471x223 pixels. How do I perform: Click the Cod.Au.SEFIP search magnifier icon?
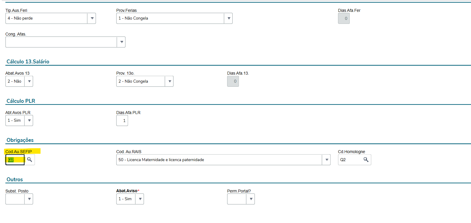point(30,160)
